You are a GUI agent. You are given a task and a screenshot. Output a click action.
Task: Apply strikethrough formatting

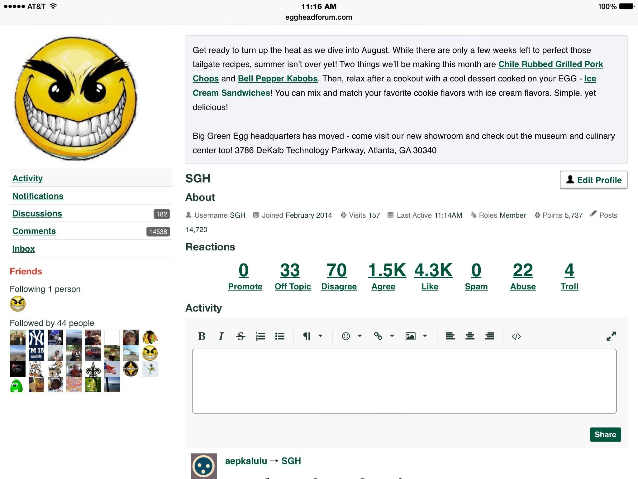point(240,336)
